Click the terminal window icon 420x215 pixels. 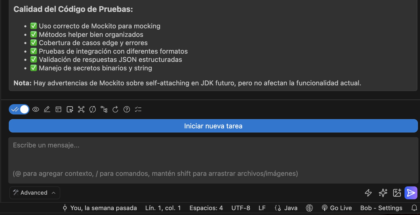click(x=58, y=109)
